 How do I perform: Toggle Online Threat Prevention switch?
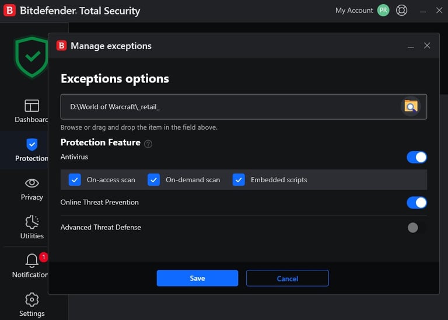pos(416,203)
